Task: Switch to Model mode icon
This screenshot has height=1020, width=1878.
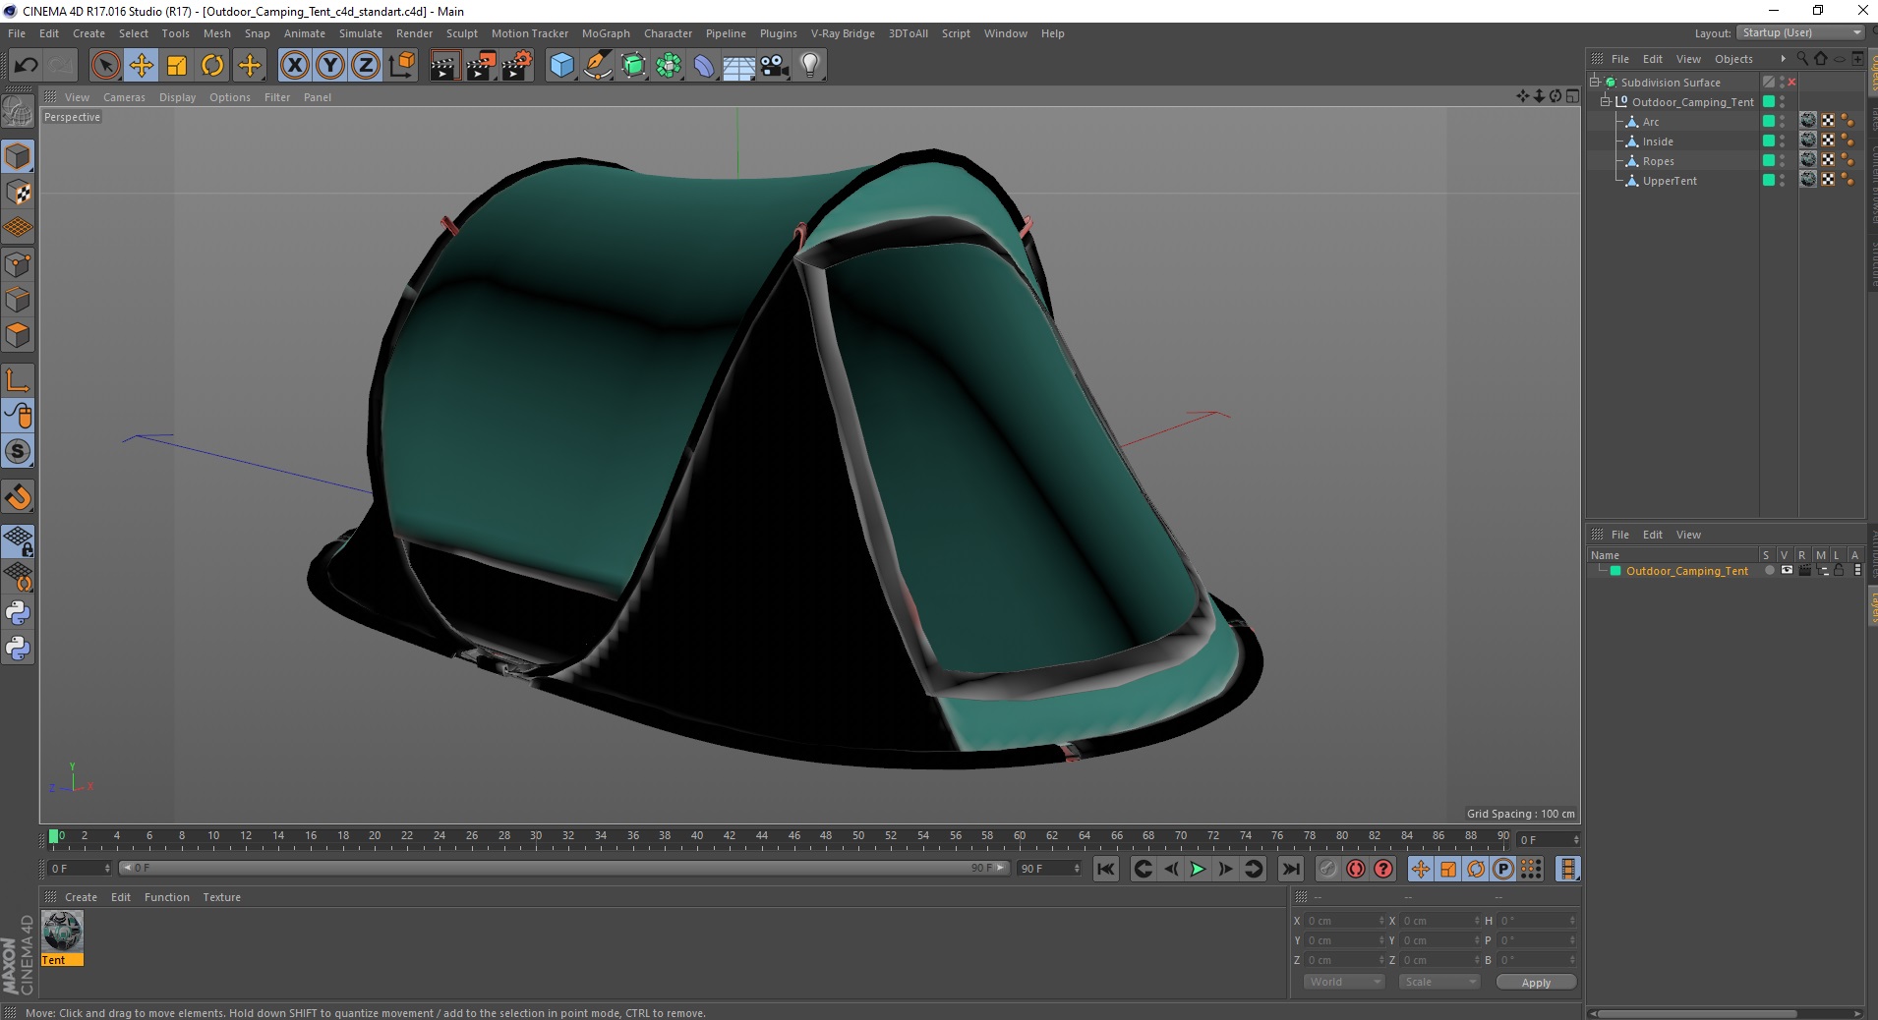Action: (18, 157)
